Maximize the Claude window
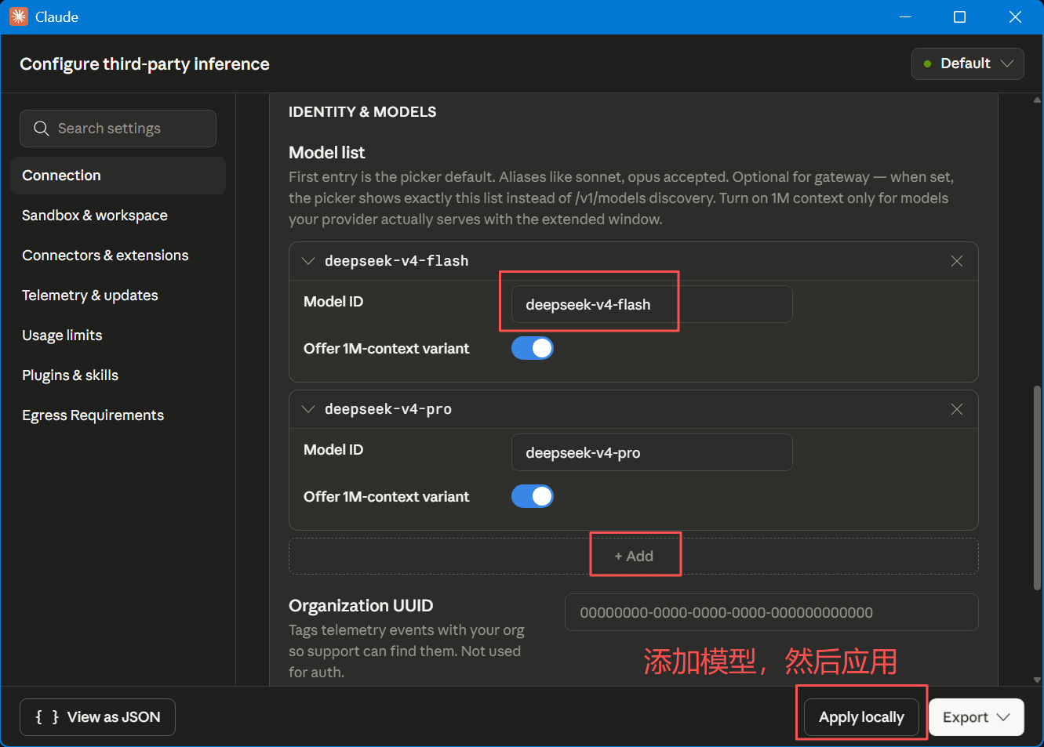1044x747 pixels. click(x=959, y=16)
